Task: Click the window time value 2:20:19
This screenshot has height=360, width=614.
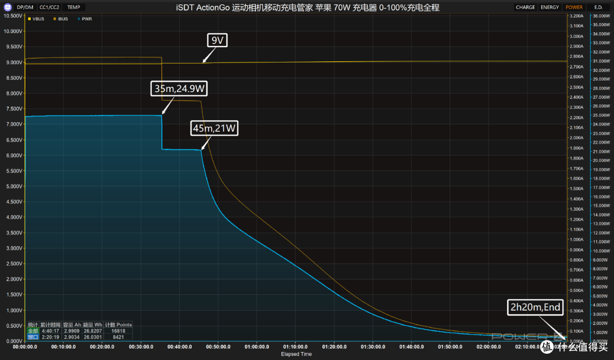Action: click(x=51, y=337)
